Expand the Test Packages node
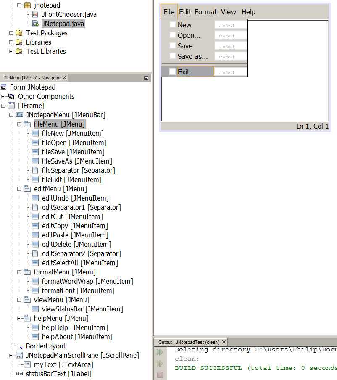 11,33
